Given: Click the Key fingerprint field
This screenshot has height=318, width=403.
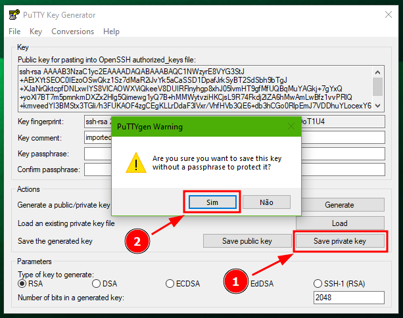Looking at the screenshot, I should tap(235, 122).
